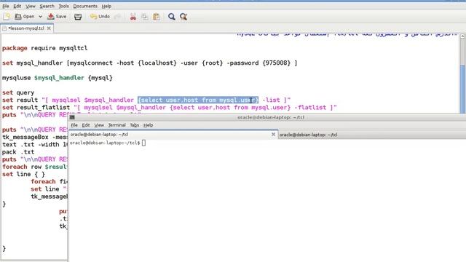Click the terminal window title bar icon

(x=72, y=117)
